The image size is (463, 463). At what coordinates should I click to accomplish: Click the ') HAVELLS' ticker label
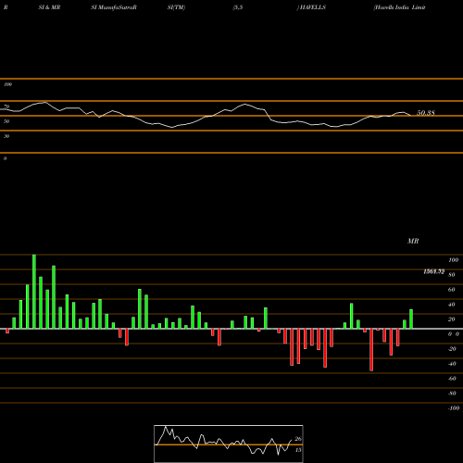(311, 7)
